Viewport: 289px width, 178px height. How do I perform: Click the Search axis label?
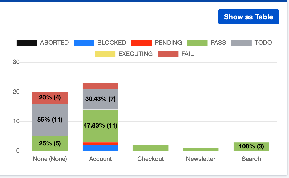[x=251, y=159]
